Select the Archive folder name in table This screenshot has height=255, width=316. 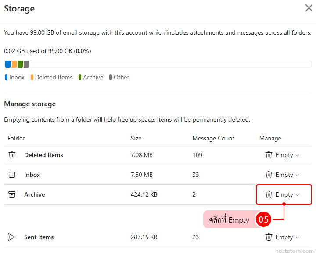pos(35,194)
